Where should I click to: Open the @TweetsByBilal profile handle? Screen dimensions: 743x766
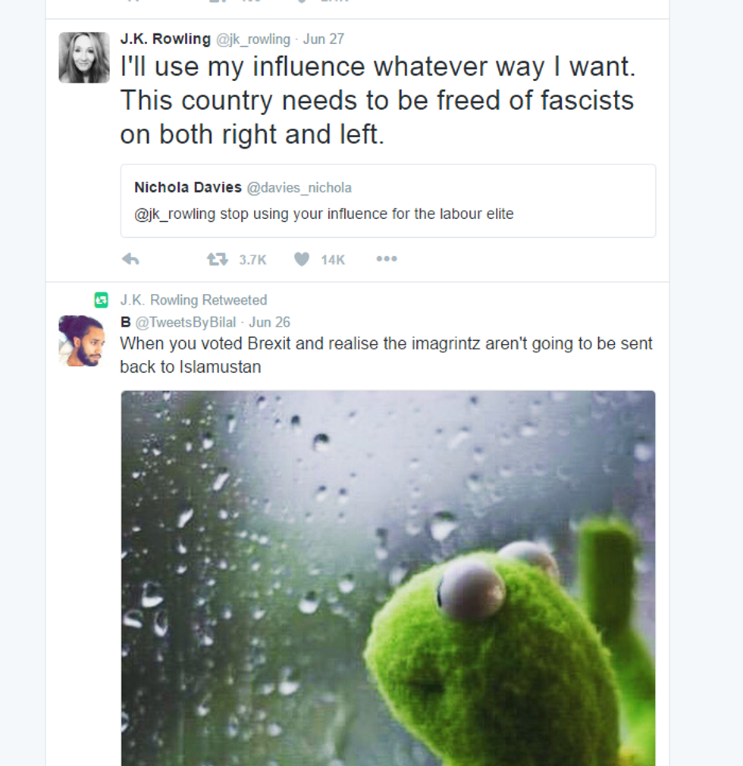click(186, 323)
